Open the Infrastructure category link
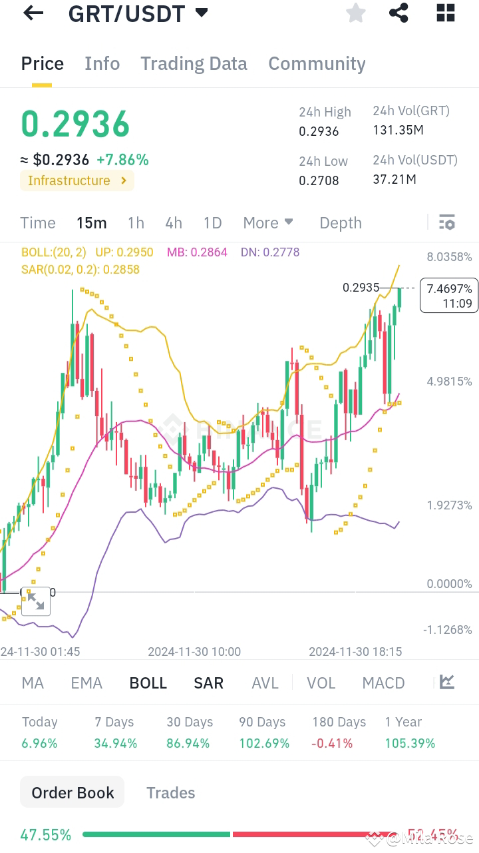Screen dimensions: 479x853 tap(77, 180)
